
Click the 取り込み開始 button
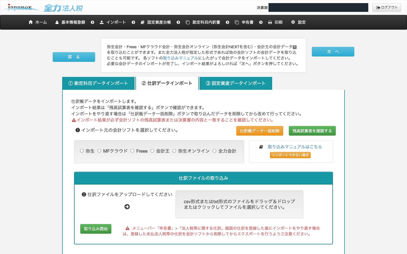(x=96, y=229)
